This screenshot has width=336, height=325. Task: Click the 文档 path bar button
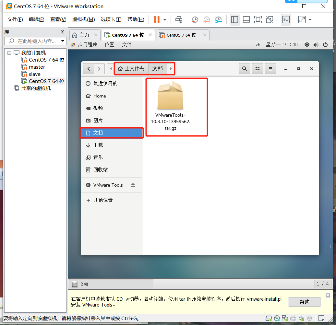tap(158, 68)
